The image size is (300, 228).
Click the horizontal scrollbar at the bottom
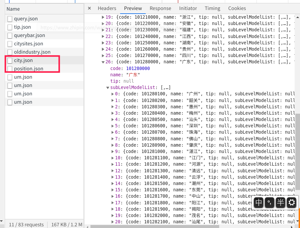(x=155, y=226)
